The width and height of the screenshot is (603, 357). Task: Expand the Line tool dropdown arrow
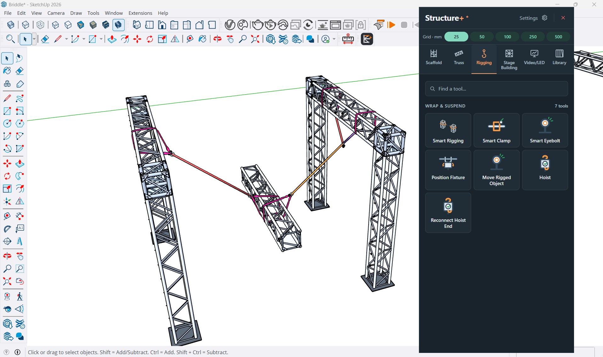(x=66, y=39)
